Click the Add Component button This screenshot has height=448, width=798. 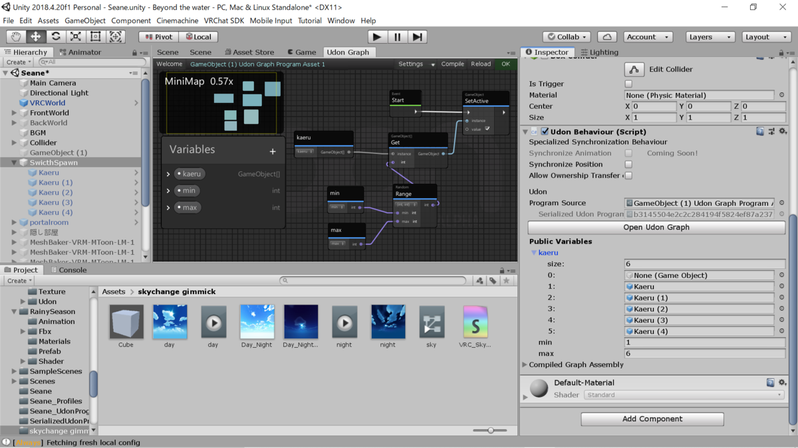coord(652,419)
